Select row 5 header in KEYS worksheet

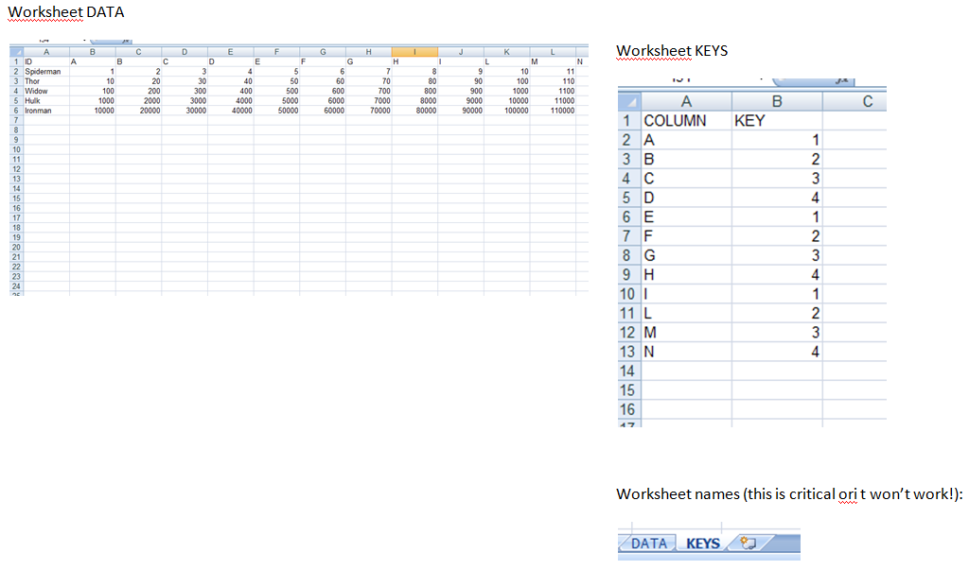coord(629,198)
